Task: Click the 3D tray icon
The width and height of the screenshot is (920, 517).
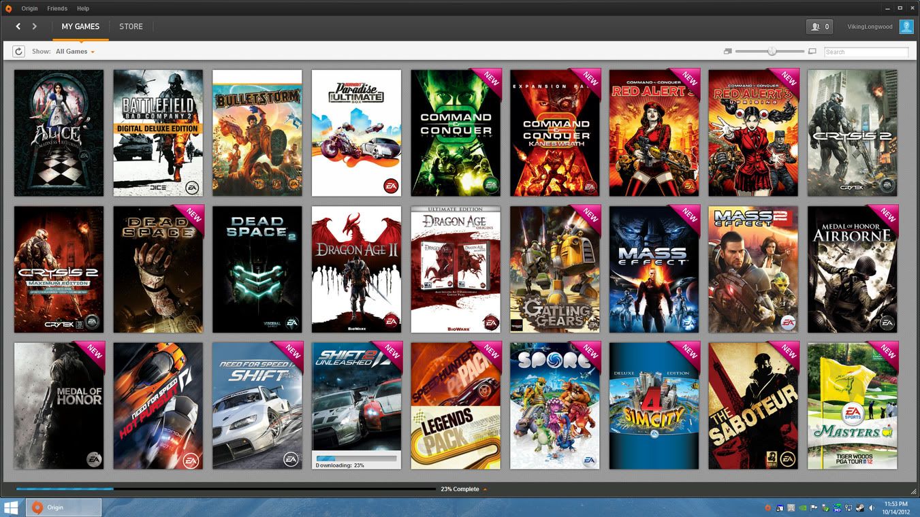Action: click(837, 507)
